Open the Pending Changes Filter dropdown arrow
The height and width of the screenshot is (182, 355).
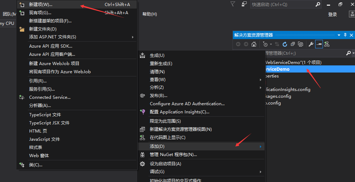(271, 44)
